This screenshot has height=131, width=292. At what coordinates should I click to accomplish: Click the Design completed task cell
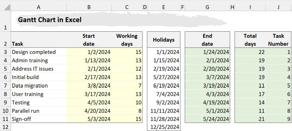34,52
